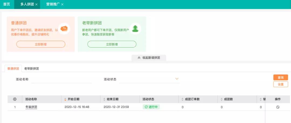Click the coupon icon in 普通拼团 card
Image resolution: width=291 pixels, height=123 pixels.
pyautogui.click(x=64, y=28)
